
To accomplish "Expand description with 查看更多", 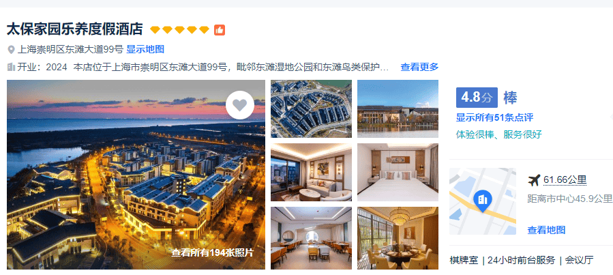I will 419,67.
